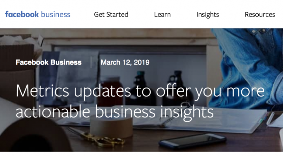Viewport: 283px width, 156px height.
Task: Open the Get Started menu
Action: point(111,14)
